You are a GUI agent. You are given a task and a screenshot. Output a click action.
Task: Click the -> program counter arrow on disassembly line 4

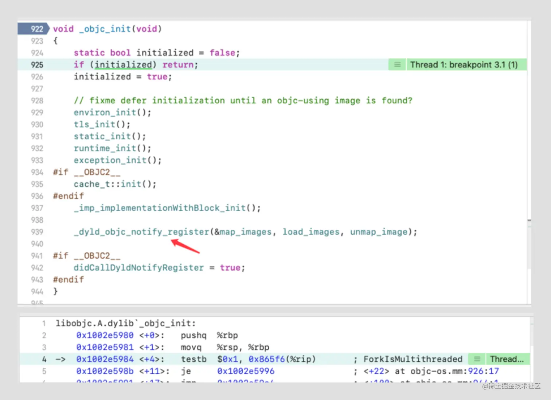(x=60, y=359)
